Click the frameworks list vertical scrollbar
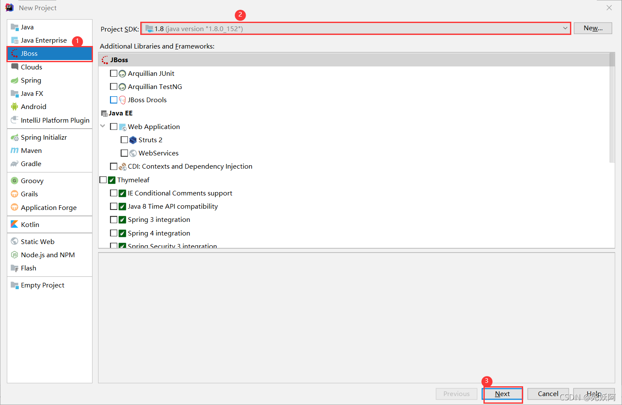 [x=612, y=107]
